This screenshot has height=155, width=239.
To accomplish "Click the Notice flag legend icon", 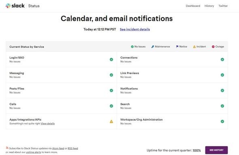I will (177, 47).
